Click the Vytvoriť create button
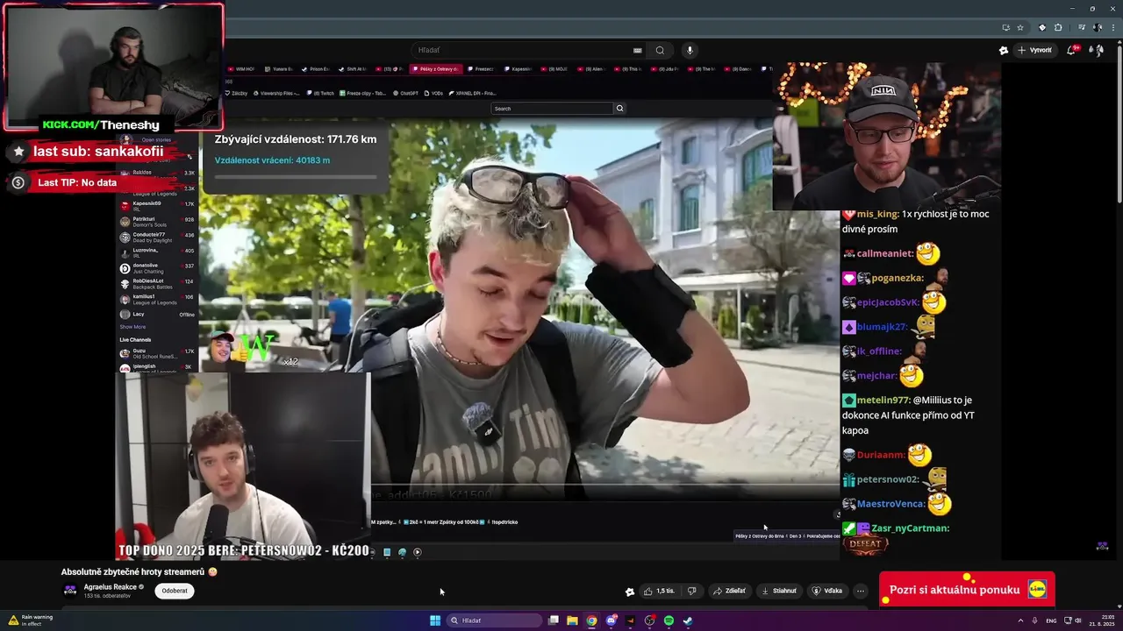This screenshot has width=1123, height=631. (1034, 50)
